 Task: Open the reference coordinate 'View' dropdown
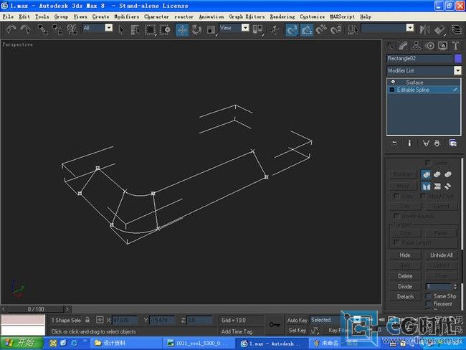point(245,28)
